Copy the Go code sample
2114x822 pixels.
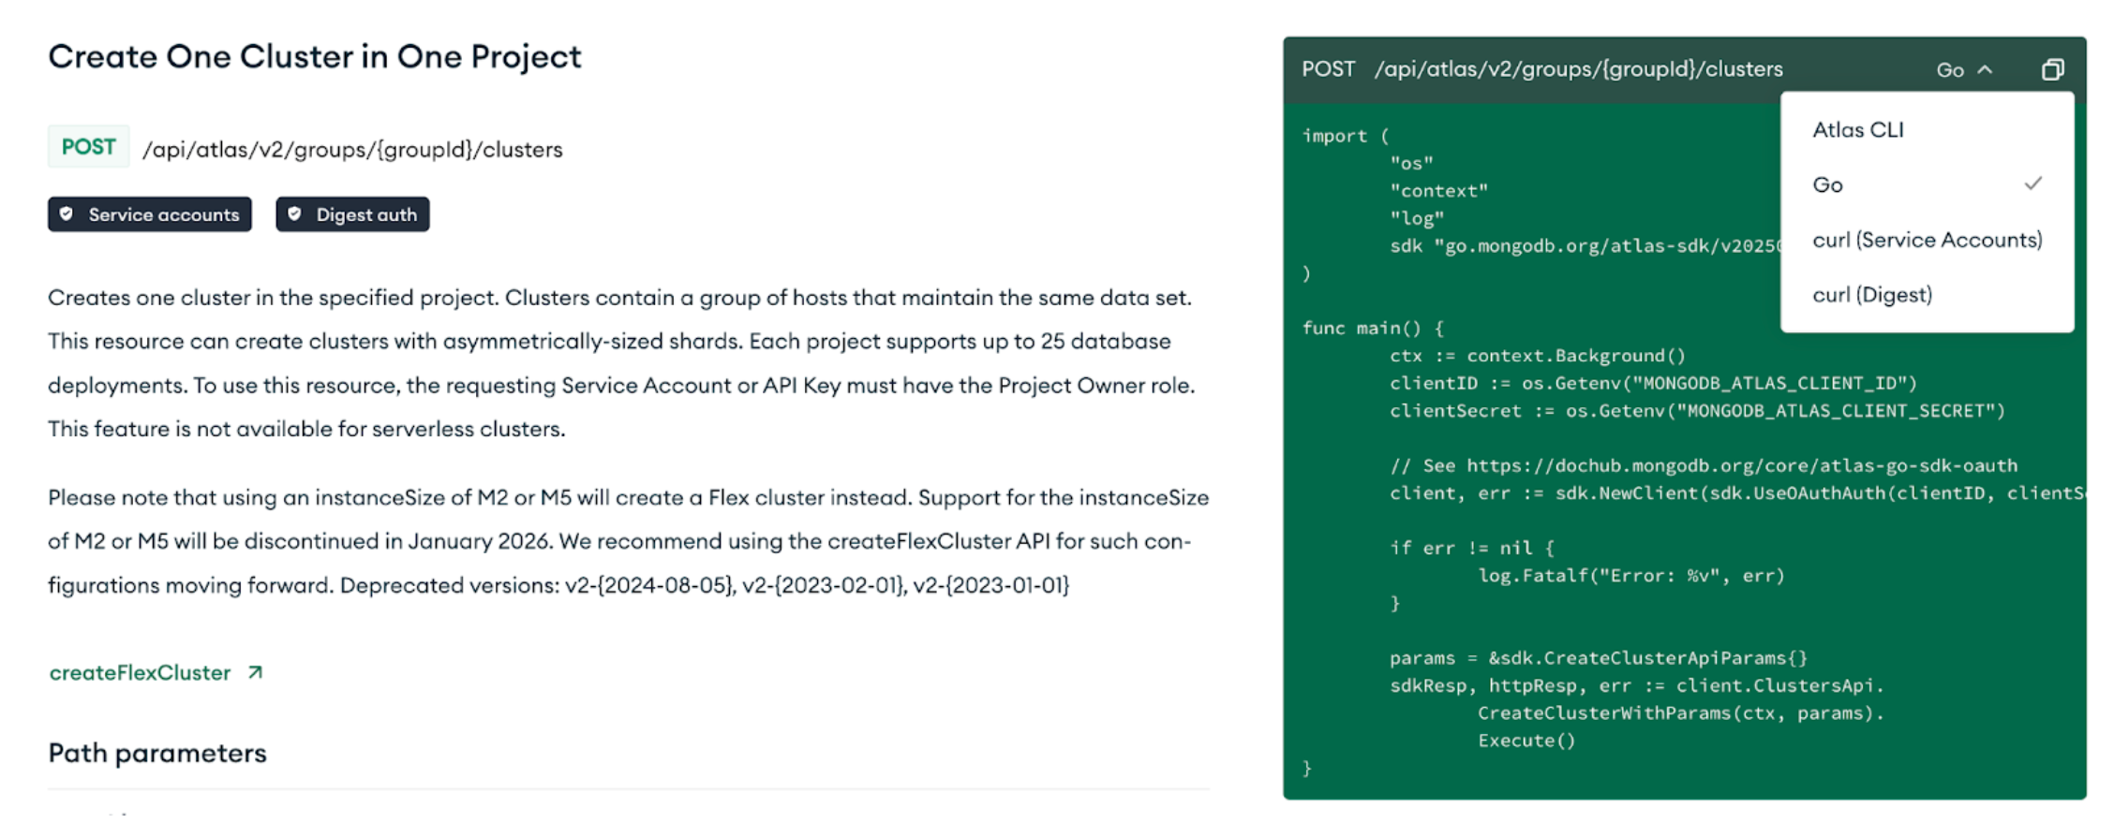[x=2052, y=69]
